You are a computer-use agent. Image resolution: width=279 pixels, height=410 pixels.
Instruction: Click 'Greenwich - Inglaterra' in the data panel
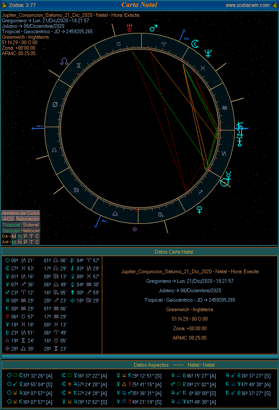190,309
